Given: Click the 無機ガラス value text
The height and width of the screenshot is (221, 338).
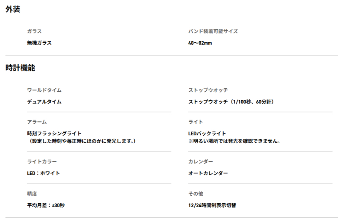Looking at the screenshot, I should point(39,43).
